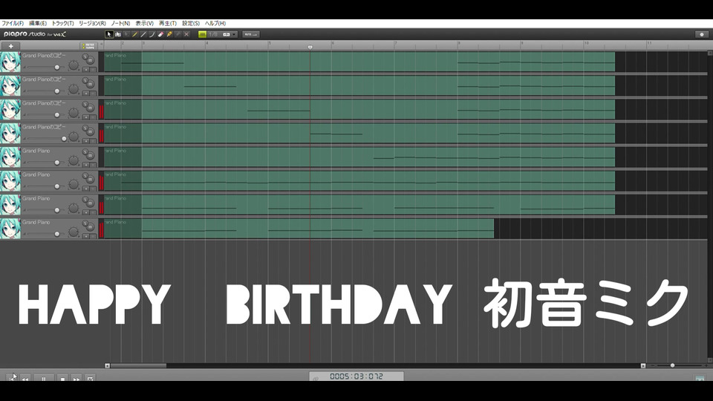713x401 pixels.
Task: Open the 設定(S) menu
Action: click(191, 23)
